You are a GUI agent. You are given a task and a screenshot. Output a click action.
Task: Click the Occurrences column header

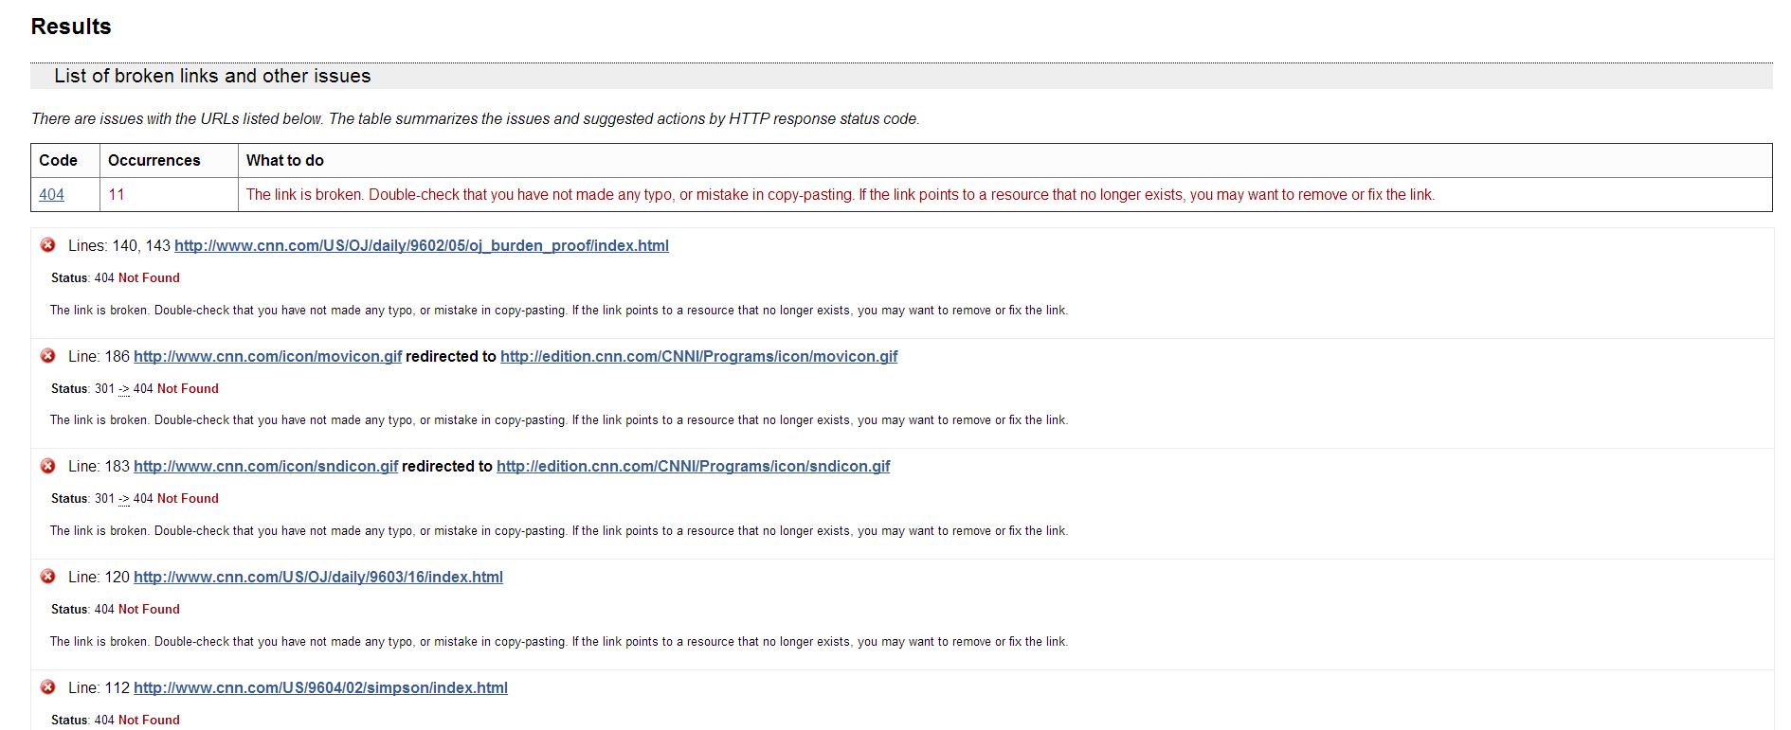[x=154, y=160]
